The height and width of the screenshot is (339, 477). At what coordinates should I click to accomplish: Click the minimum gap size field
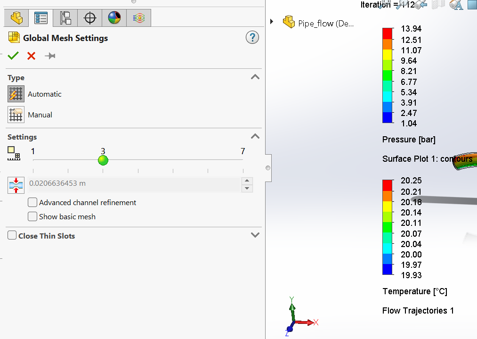[134, 184]
